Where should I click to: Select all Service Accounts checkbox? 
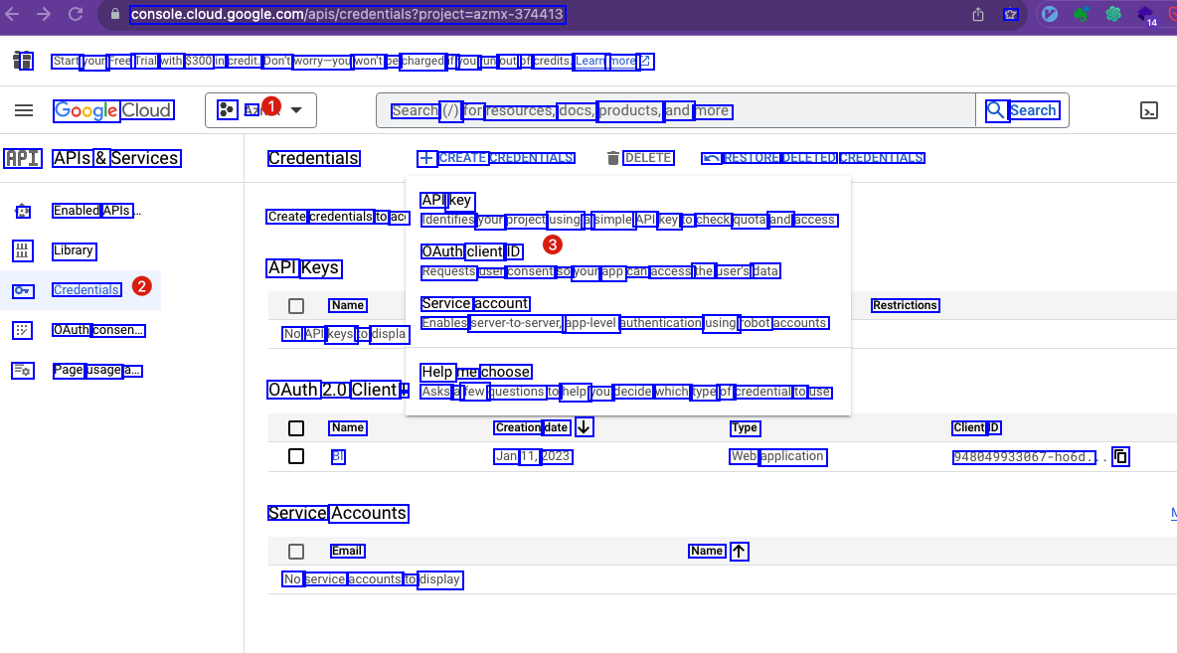click(x=296, y=552)
